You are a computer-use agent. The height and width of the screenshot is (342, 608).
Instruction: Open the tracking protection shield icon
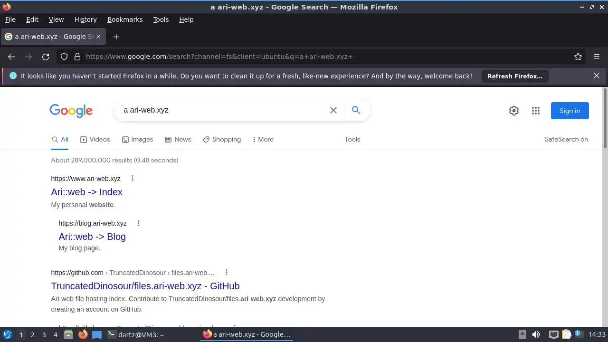click(x=64, y=57)
